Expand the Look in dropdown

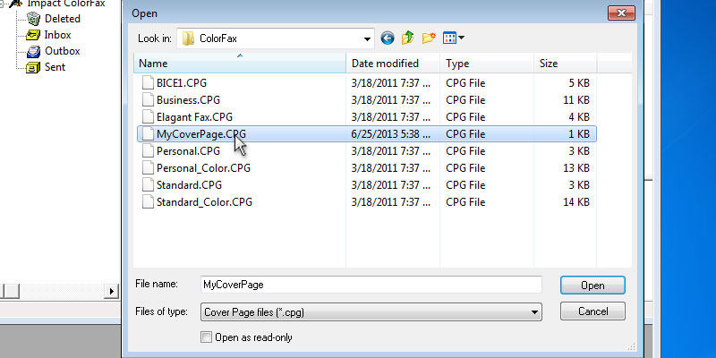click(367, 38)
